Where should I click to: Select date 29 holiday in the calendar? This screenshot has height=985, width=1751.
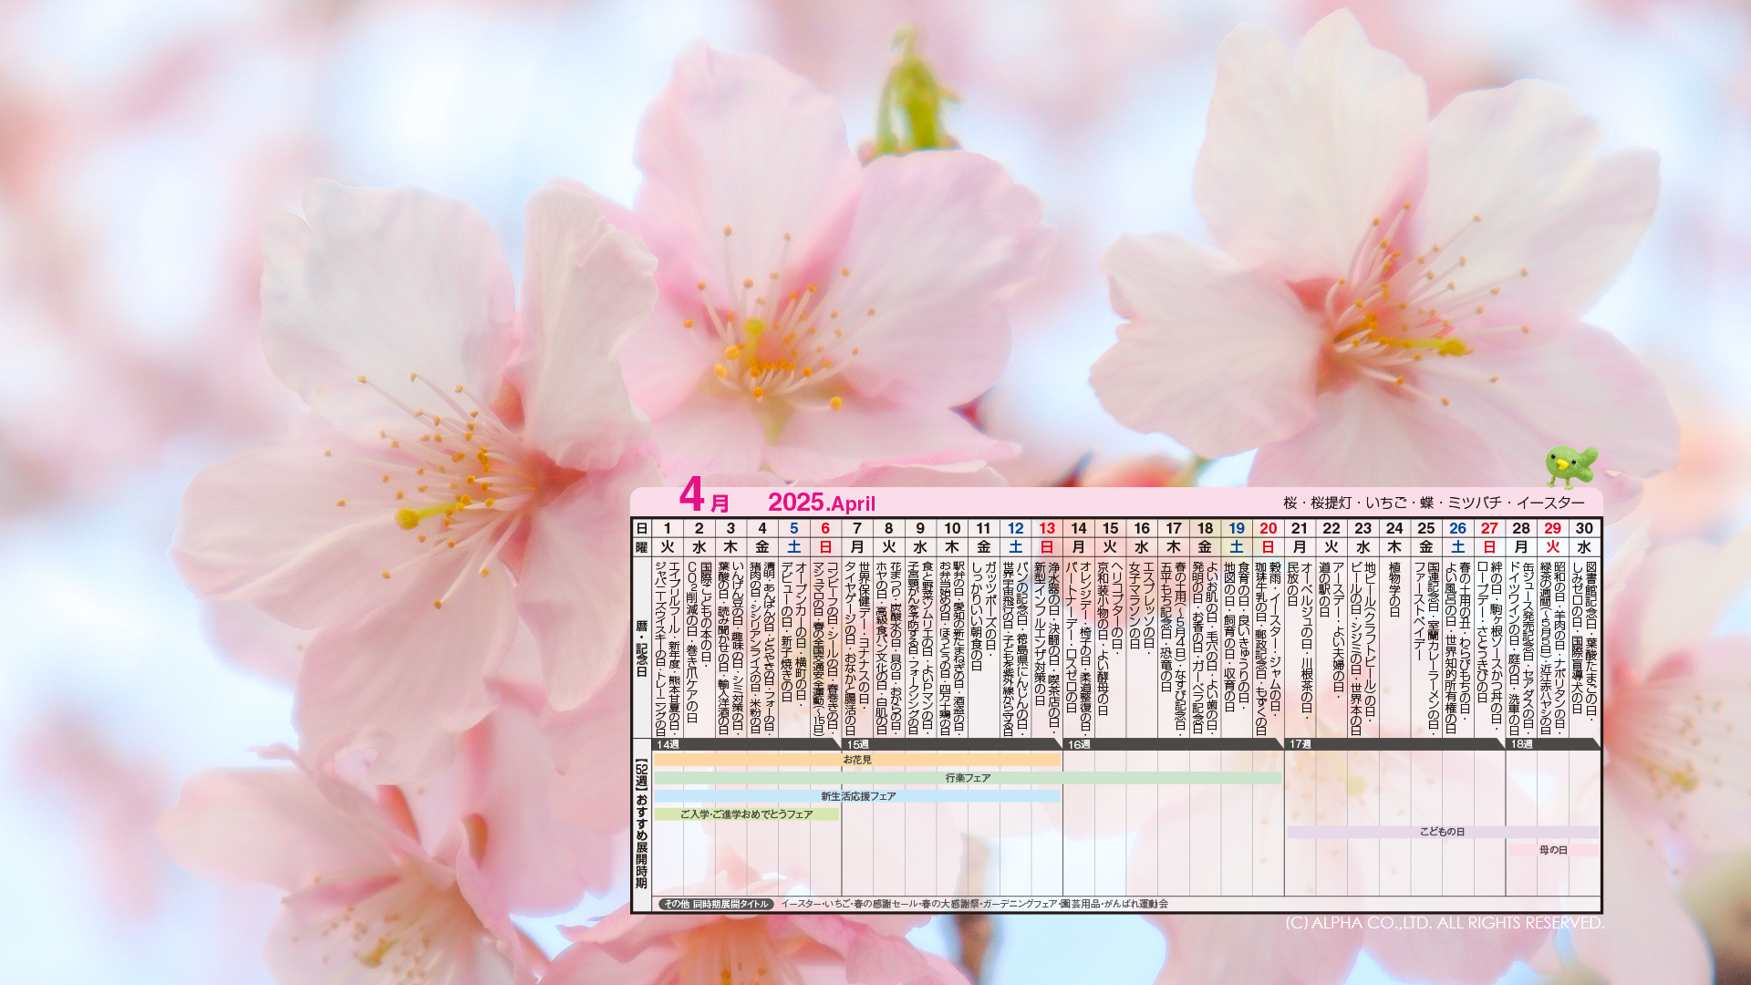[1552, 528]
